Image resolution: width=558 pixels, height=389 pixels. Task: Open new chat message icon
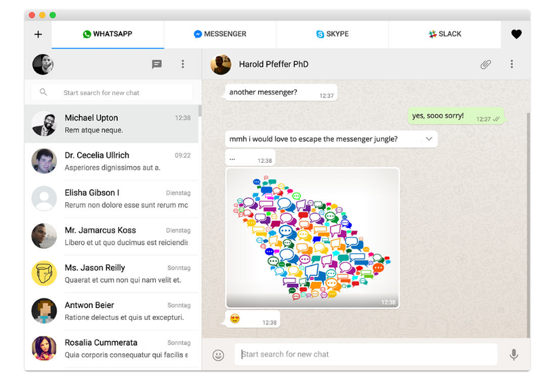coord(156,64)
